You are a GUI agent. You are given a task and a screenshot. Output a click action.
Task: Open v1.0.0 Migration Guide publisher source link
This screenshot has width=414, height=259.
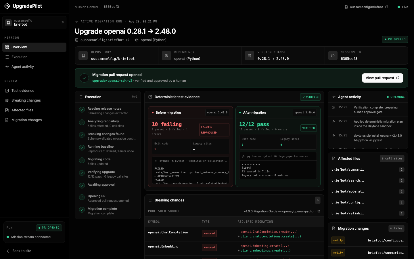pos(282,211)
